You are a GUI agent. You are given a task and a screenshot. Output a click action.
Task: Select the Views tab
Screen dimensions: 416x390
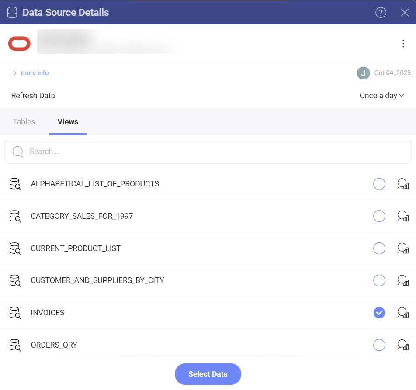click(x=68, y=122)
